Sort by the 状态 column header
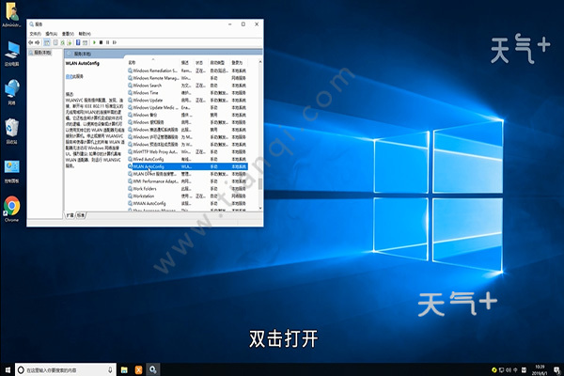Viewport: 564px width, 376px height. point(201,63)
